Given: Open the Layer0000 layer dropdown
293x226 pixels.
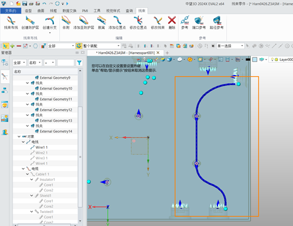Looking at the screenshot, I should (x=281, y=60).
